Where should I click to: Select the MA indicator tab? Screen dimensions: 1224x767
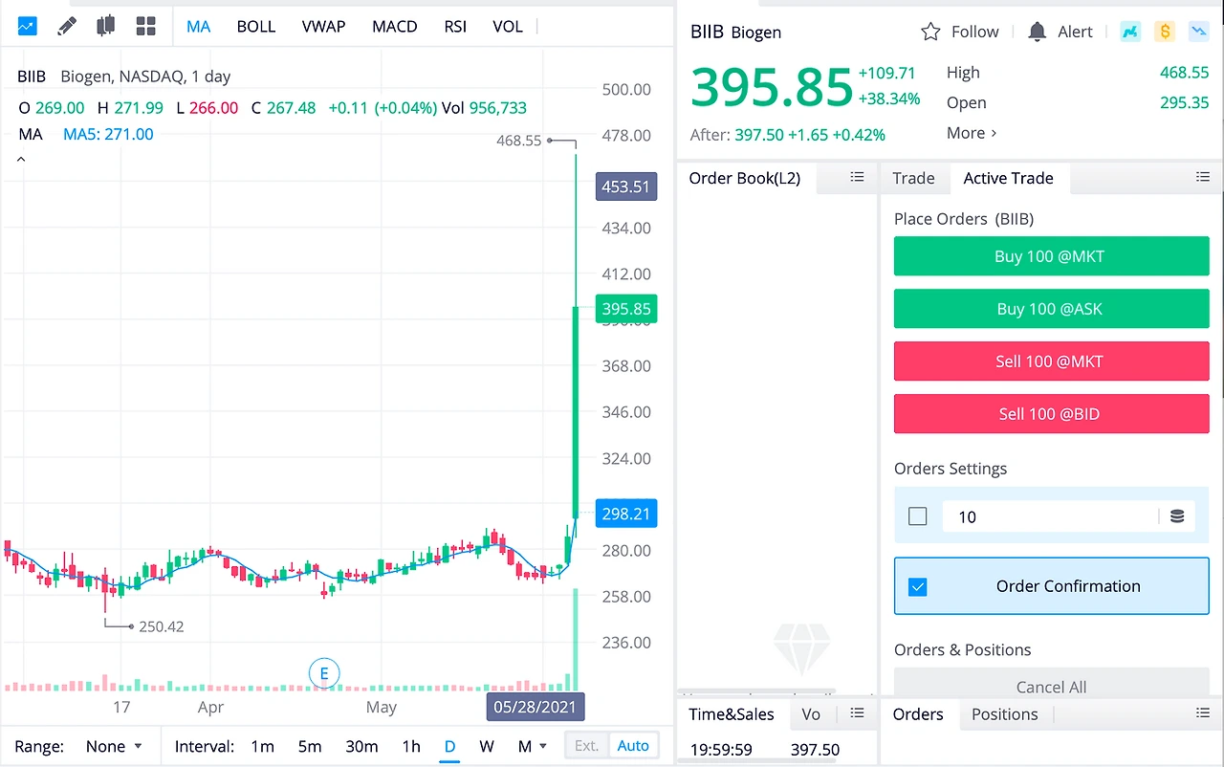[x=198, y=26]
